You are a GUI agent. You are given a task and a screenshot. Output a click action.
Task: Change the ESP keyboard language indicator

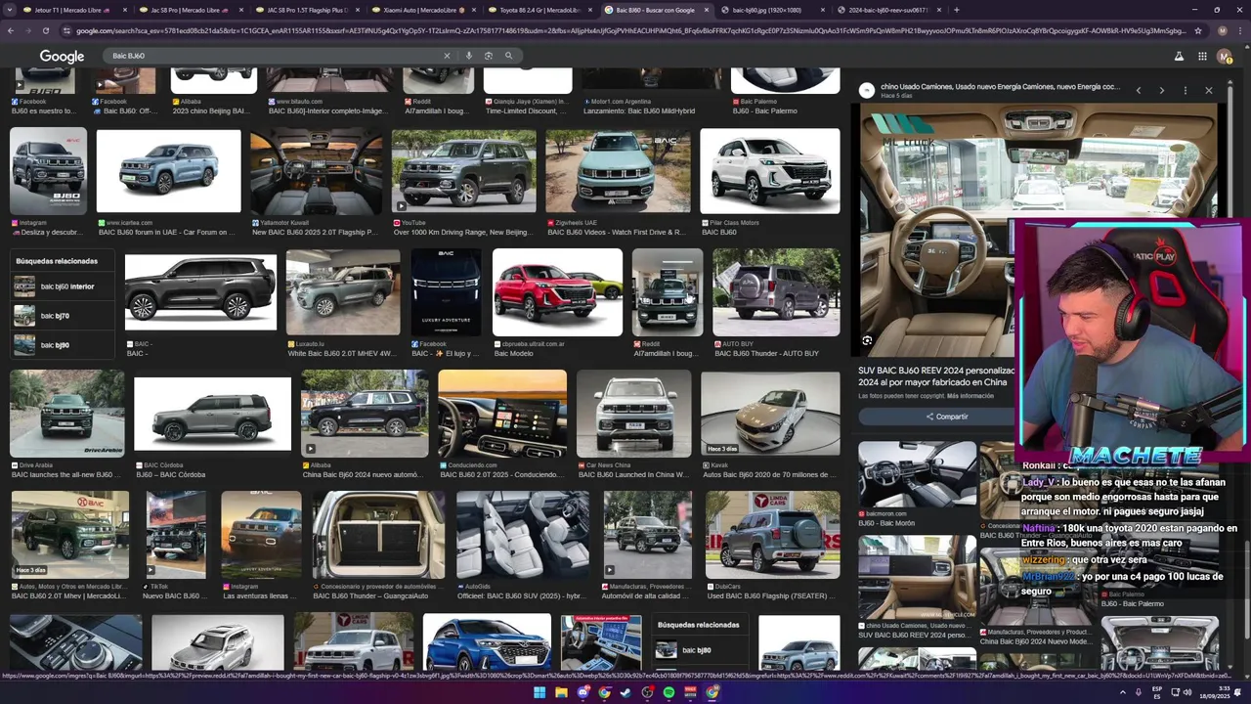[1157, 692]
